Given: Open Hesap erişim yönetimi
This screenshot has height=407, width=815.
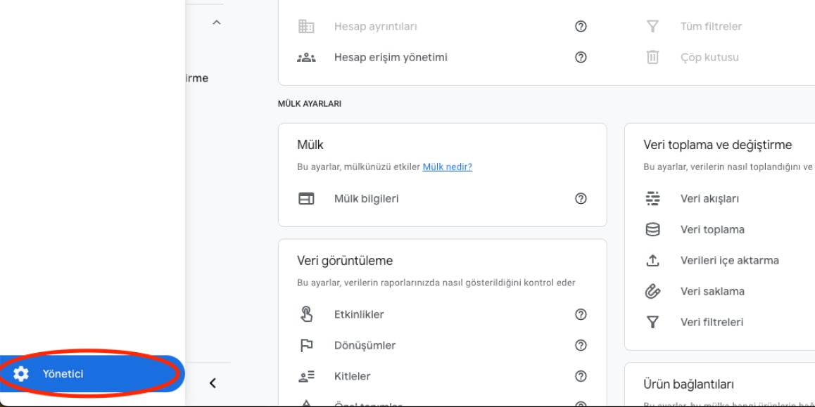Looking at the screenshot, I should [x=391, y=57].
